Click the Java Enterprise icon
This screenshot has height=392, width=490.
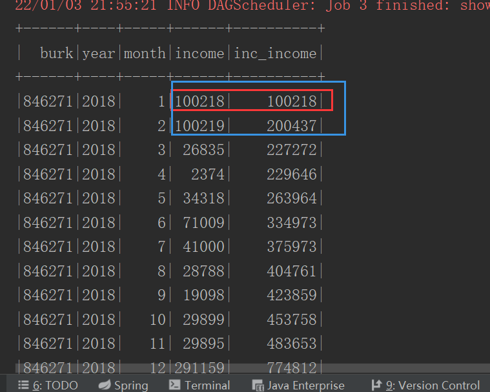258,386
